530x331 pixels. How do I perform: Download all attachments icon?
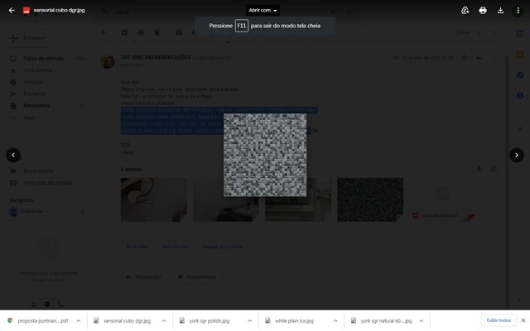coord(479,169)
